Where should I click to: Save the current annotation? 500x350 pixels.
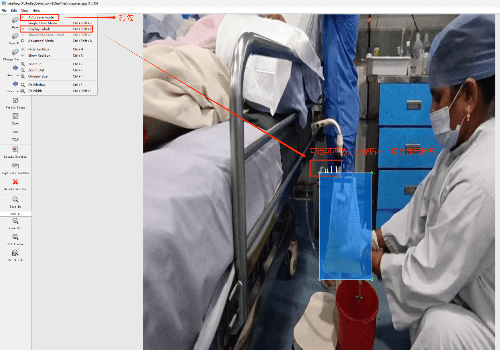[15, 116]
